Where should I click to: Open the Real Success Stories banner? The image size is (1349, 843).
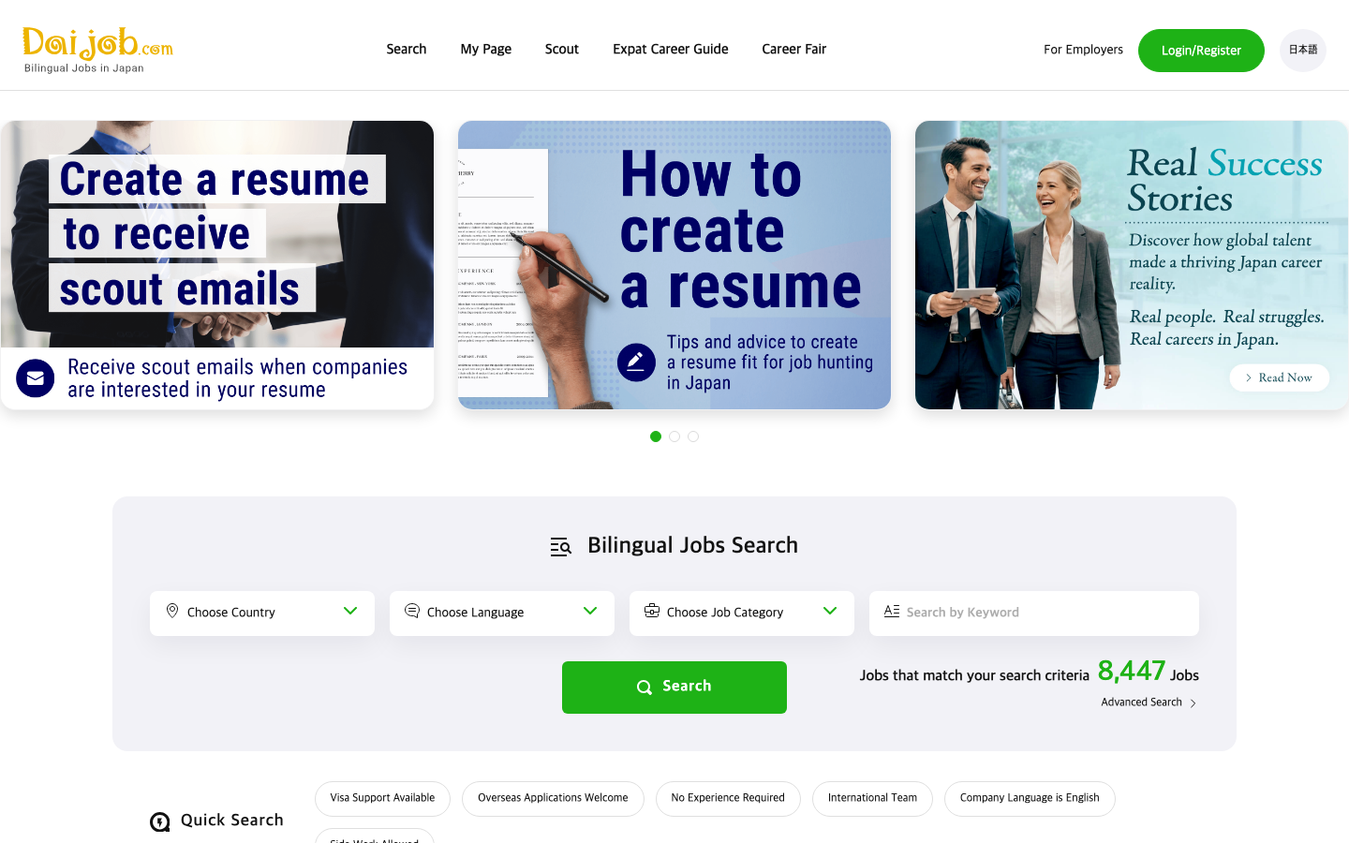[1132, 265]
